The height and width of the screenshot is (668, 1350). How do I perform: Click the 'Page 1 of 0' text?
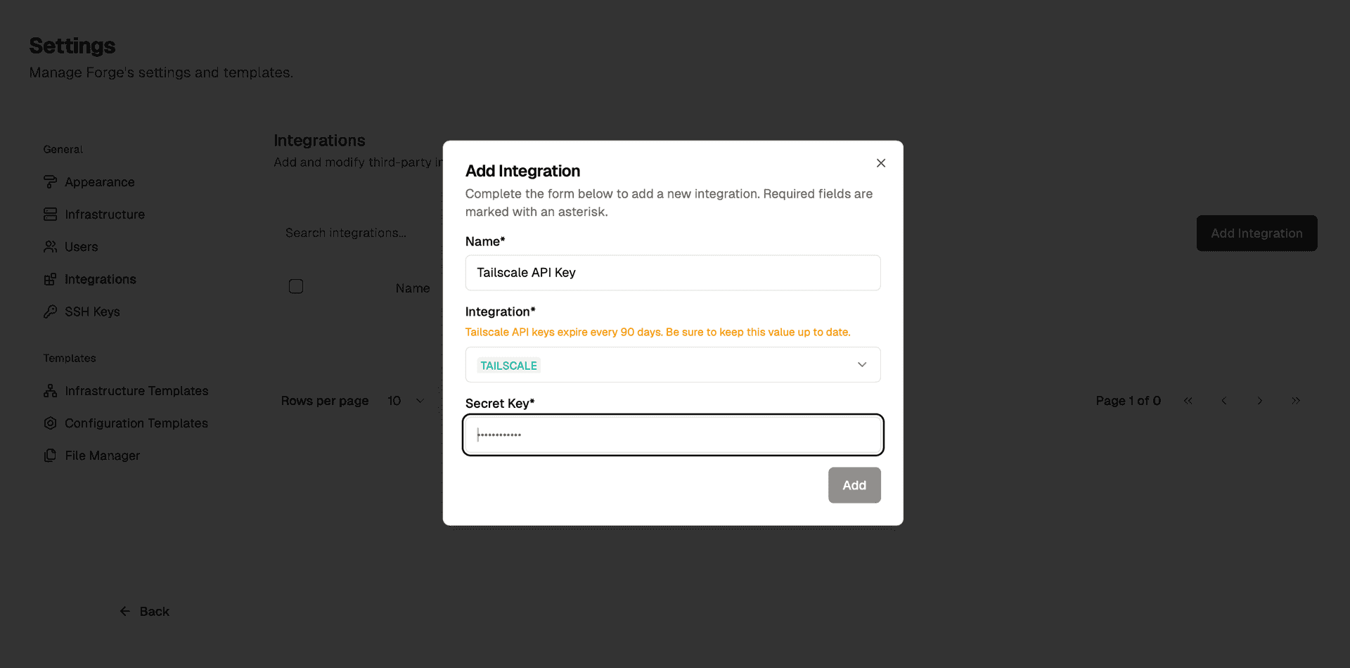click(1128, 401)
